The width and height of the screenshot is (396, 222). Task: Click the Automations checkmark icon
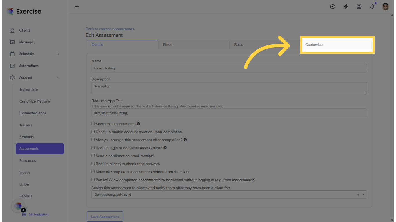click(x=12, y=66)
